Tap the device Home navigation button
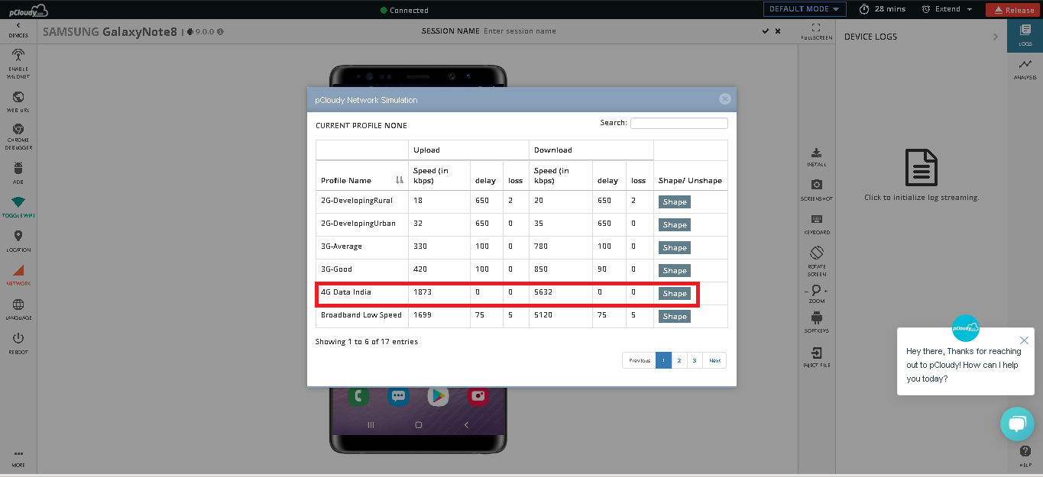Viewport: 1043px width, 477px height. (418, 424)
